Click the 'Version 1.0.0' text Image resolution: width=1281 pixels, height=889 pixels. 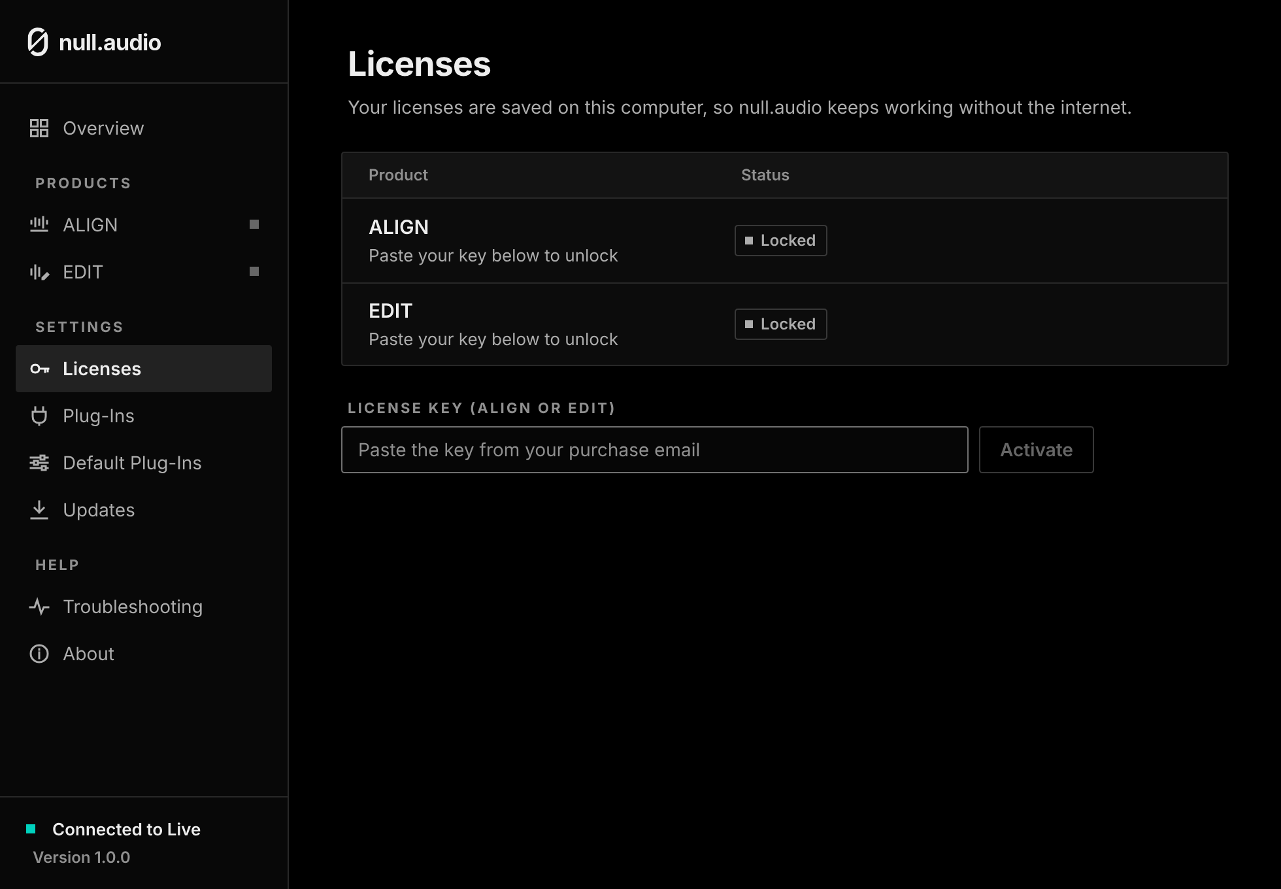[82, 857]
